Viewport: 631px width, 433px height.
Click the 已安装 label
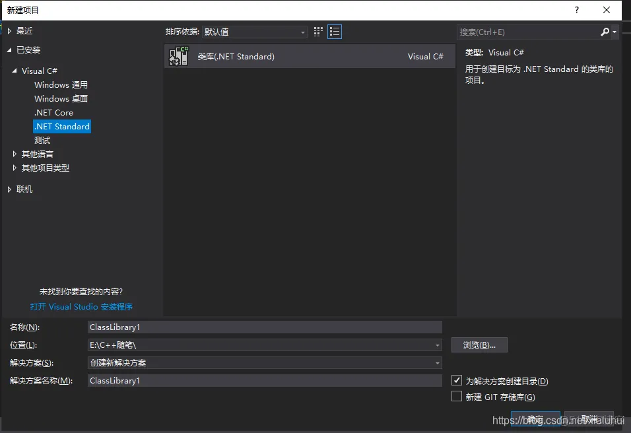28,50
